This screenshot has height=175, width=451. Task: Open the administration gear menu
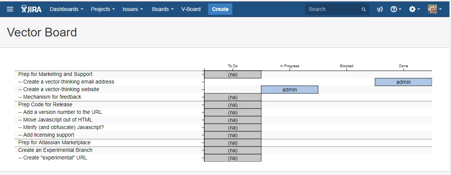click(415, 9)
